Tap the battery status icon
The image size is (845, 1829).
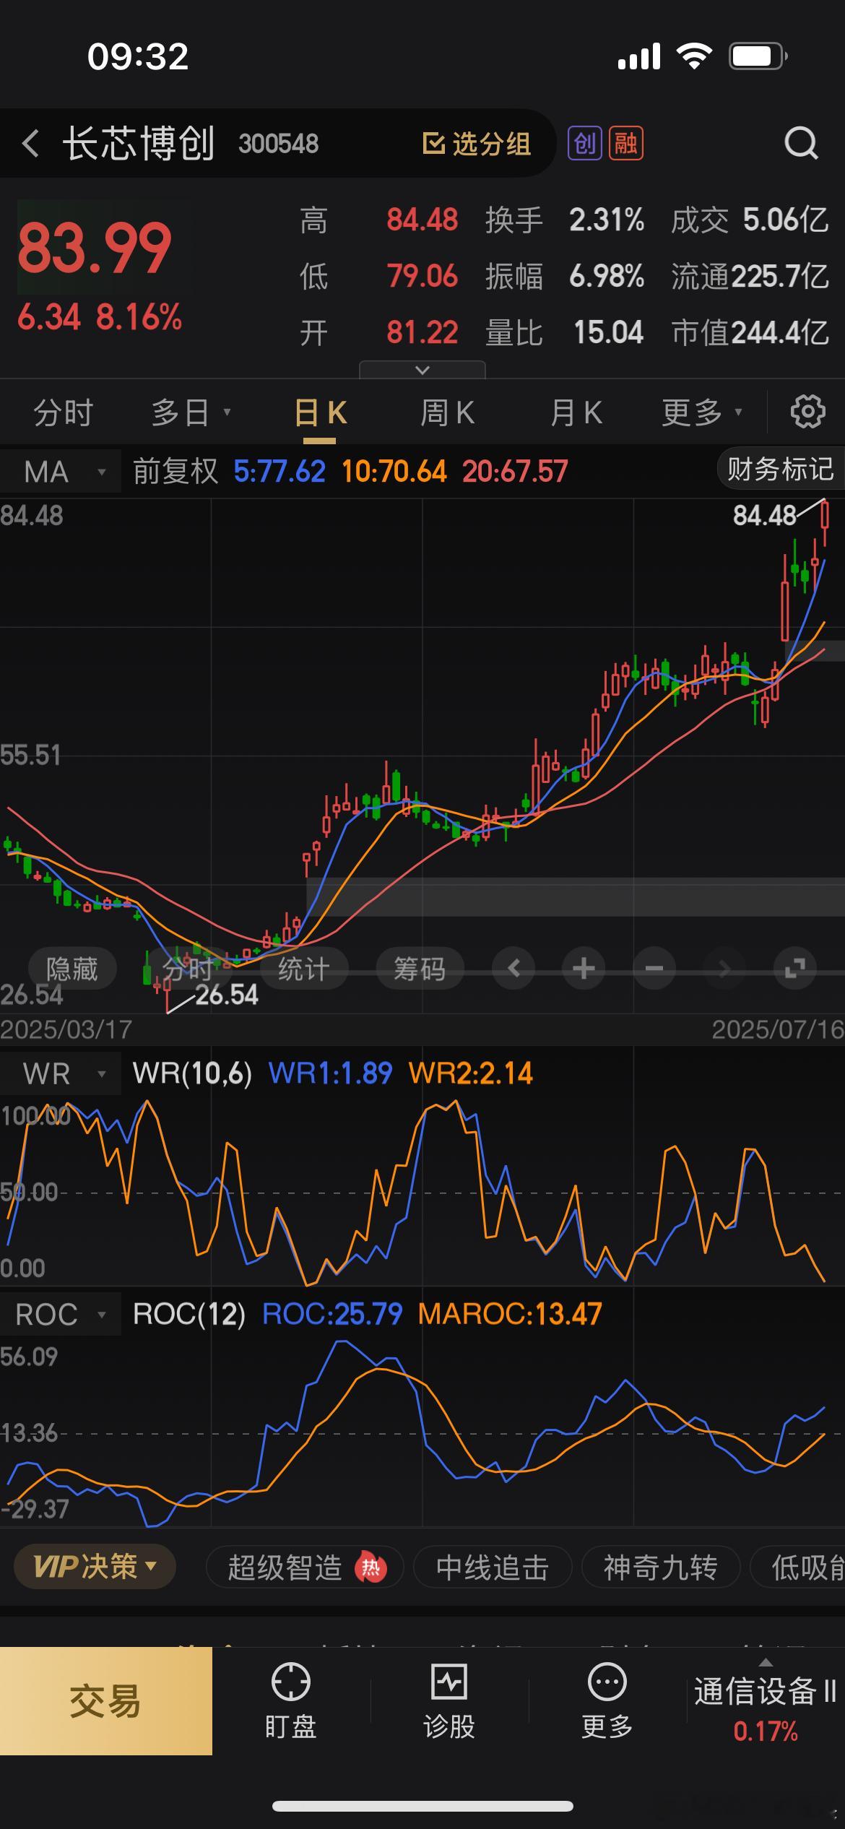(x=758, y=56)
